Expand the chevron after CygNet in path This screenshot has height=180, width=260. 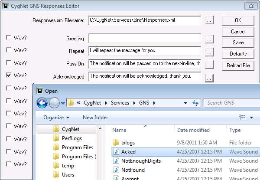pyautogui.click(x=106, y=103)
